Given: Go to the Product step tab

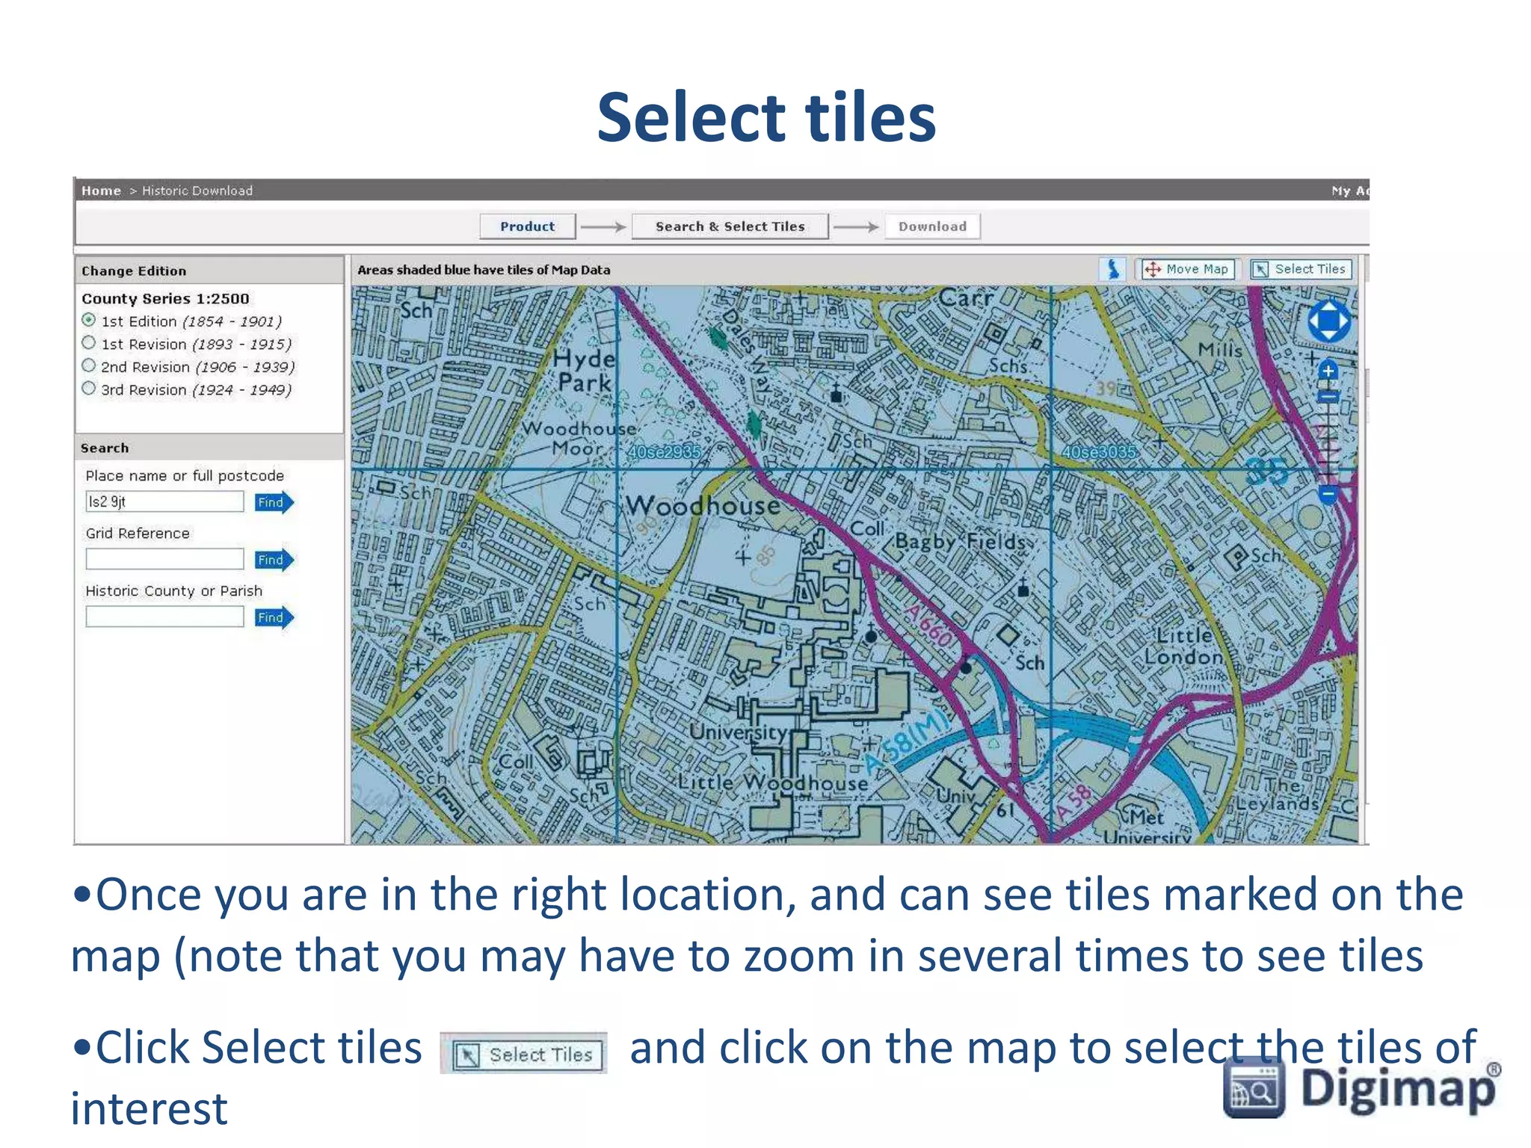Looking at the screenshot, I should click(x=527, y=226).
